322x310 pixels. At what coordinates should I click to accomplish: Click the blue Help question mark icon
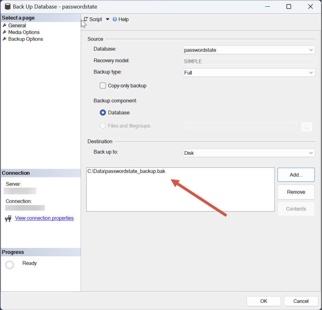pos(115,19)
